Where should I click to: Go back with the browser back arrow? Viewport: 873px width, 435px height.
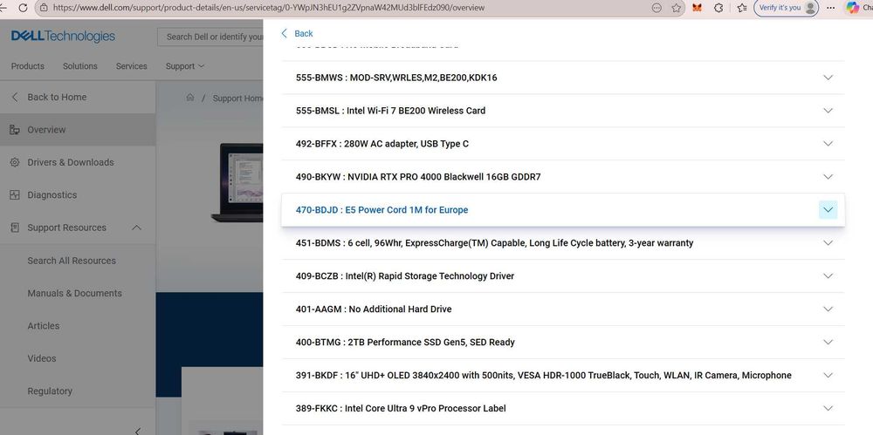[x=3, y=8]
